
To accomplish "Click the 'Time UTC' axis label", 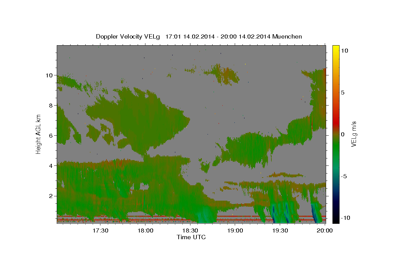I will click(x=191, y=237).
